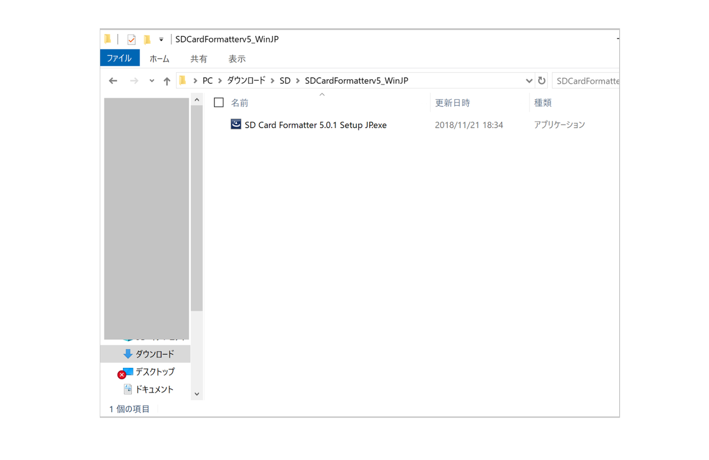Click the Properties icon in the Quick Access Toolbar
The height and width of the screenshot is (460, 709).
pos(131,39)
